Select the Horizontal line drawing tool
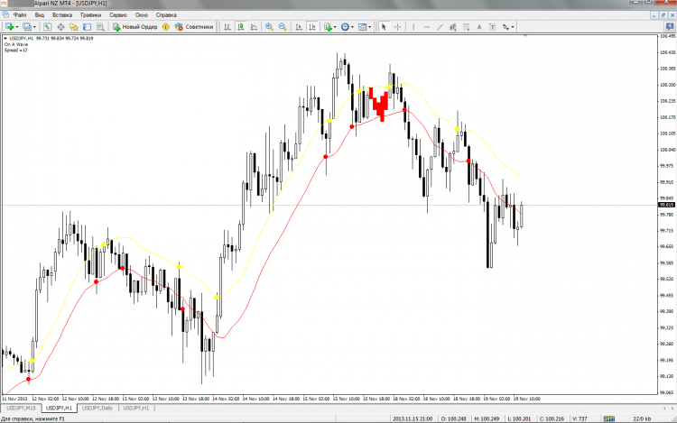The image size is (677, 423). click(427, 27)
